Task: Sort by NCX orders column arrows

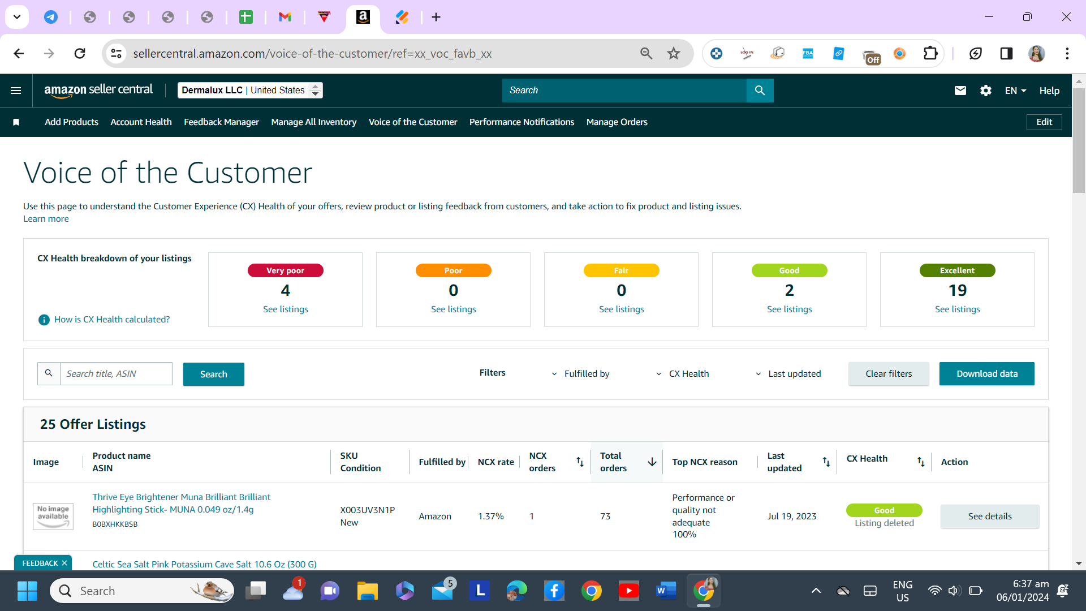Action: pyautogui.click(x=580, y=462)
